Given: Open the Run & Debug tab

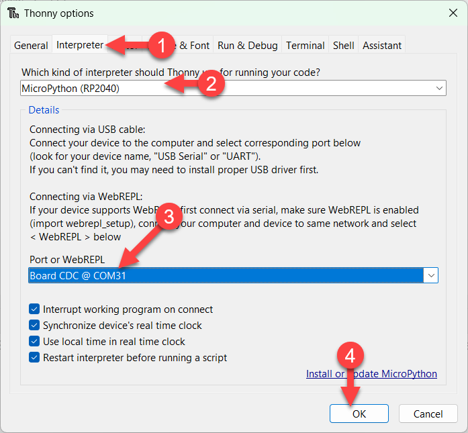Looking at the screenshot, I should 248,46.
